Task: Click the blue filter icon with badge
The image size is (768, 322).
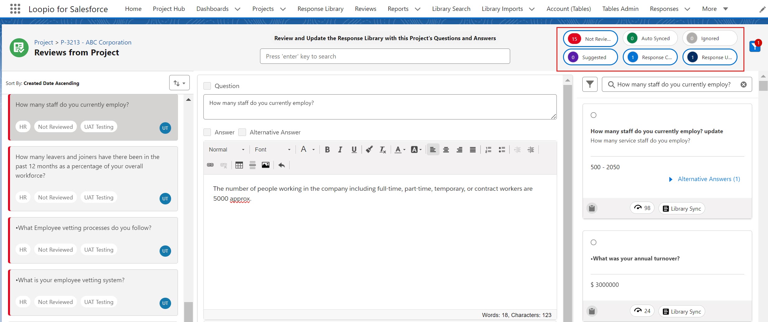Action: tap(755, 46)
